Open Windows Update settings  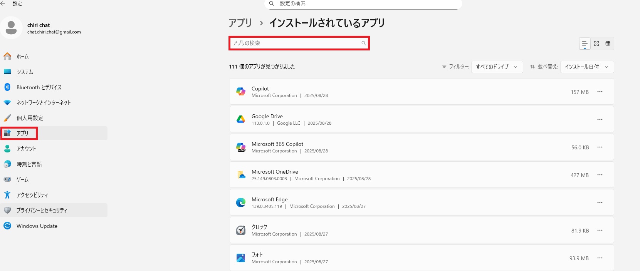coord(54,226)
